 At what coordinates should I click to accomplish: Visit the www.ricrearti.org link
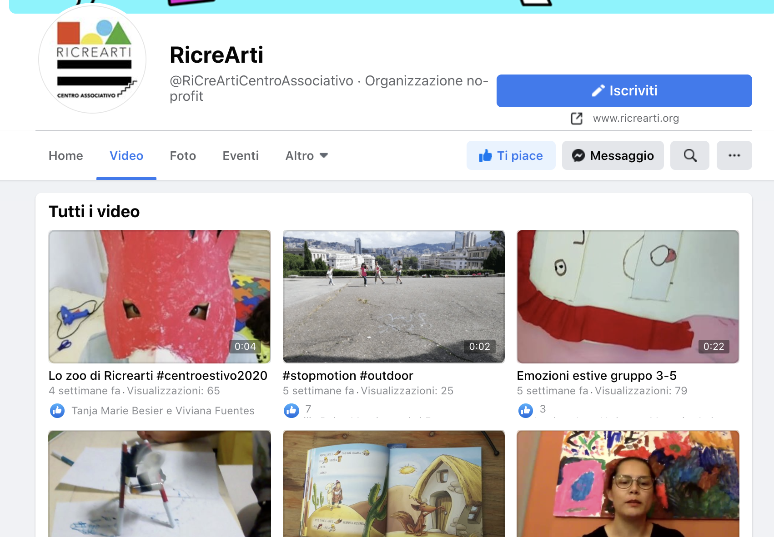pyautogui.click(x=636, y=118)
